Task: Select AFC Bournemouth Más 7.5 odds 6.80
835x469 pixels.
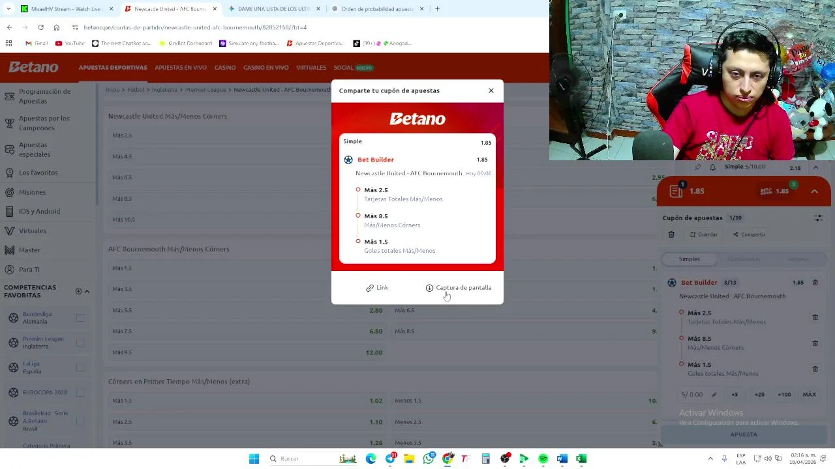Action: click(247, 331)
